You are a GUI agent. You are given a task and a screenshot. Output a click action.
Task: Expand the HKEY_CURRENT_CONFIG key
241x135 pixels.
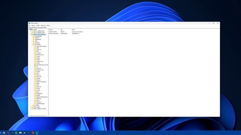[31, 109]
